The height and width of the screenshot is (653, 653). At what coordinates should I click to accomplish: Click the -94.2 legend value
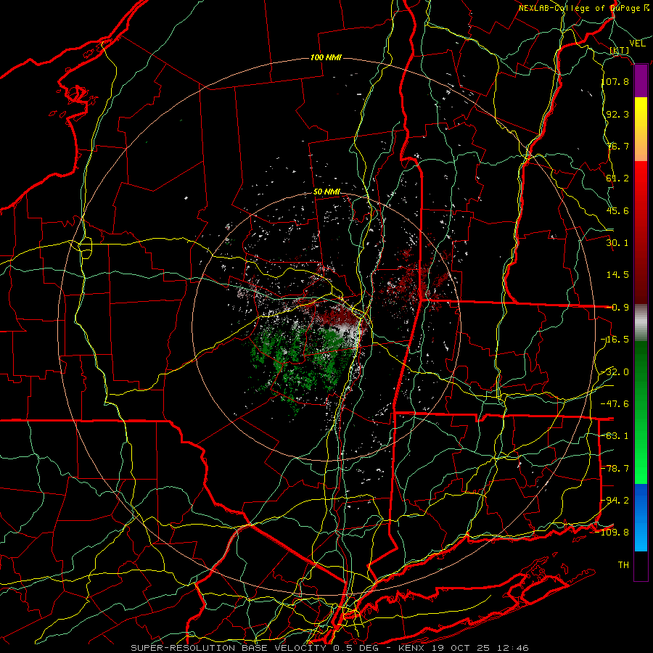click(x=615, y=501)
